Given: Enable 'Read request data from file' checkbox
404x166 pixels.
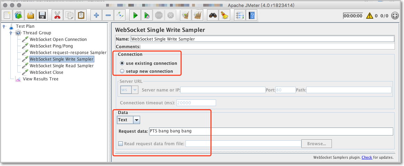Looking at the screenshot, I should (x=120, y=143).
